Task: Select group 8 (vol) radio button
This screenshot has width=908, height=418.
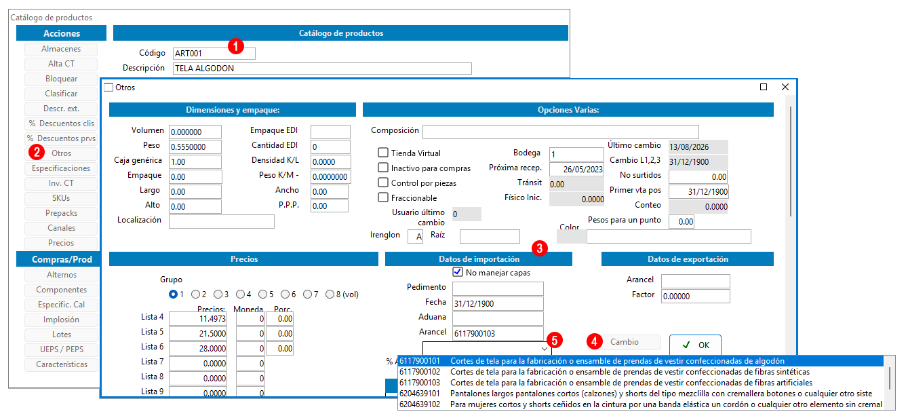Action: (330, 294)
